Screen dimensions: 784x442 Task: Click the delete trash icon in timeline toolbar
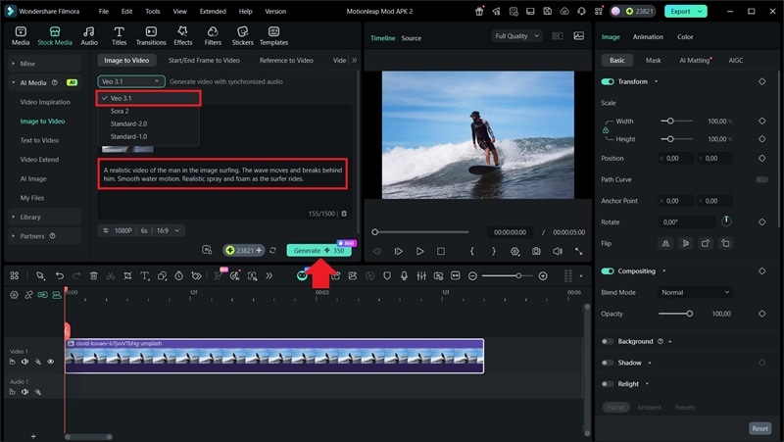[x=93, y=276]
